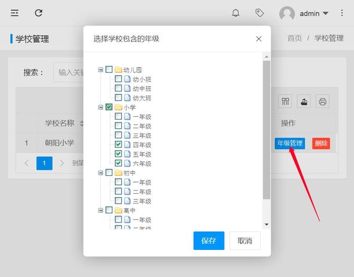
Task: Click the file icon beside 幼大班
Action: 127,98
